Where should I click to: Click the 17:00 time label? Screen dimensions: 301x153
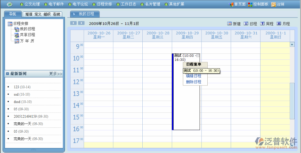click(78, 141)
